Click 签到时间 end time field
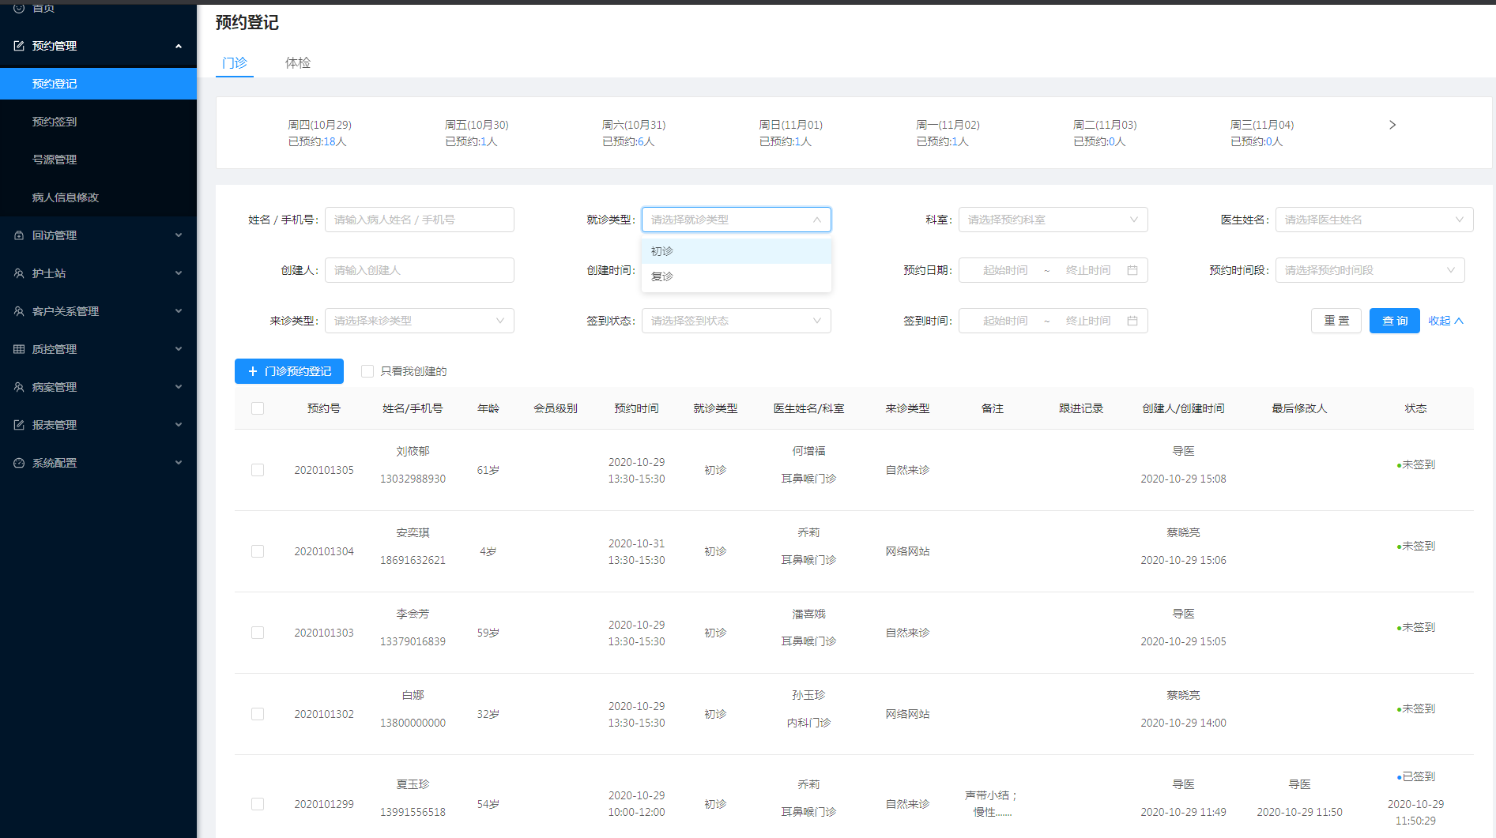This screenshot has width=1496, height=838. click(1088, 321)
